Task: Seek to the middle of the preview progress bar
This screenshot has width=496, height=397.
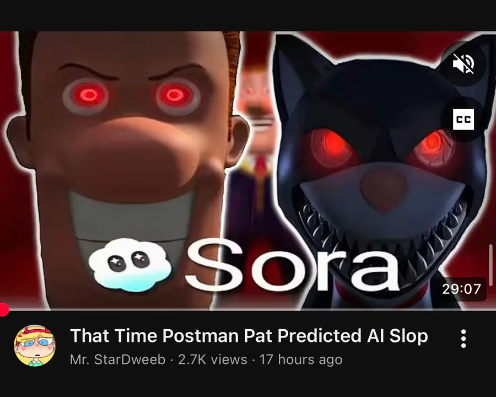Action: [248, 309]
